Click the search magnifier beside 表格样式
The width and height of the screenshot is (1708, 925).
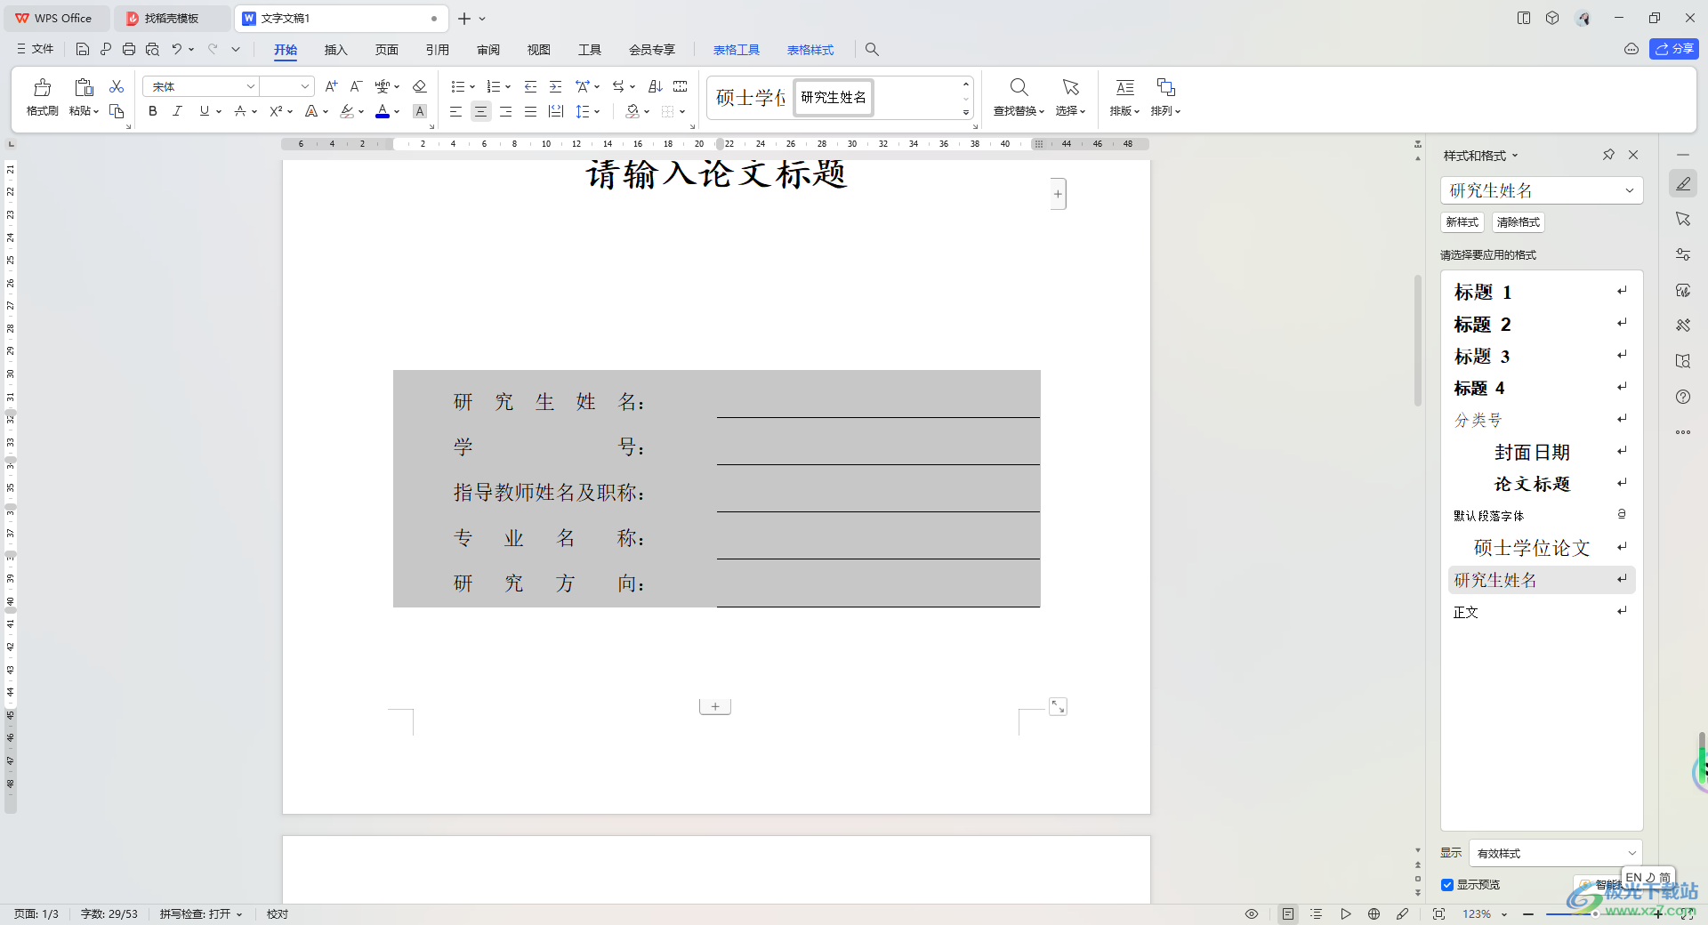872,50
